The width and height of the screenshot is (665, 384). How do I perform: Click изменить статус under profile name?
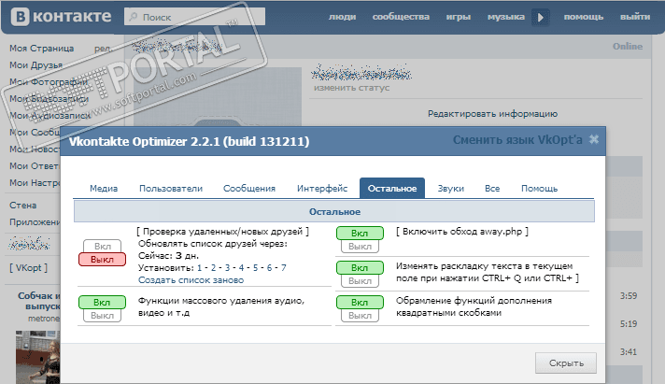tap(351, 88)
